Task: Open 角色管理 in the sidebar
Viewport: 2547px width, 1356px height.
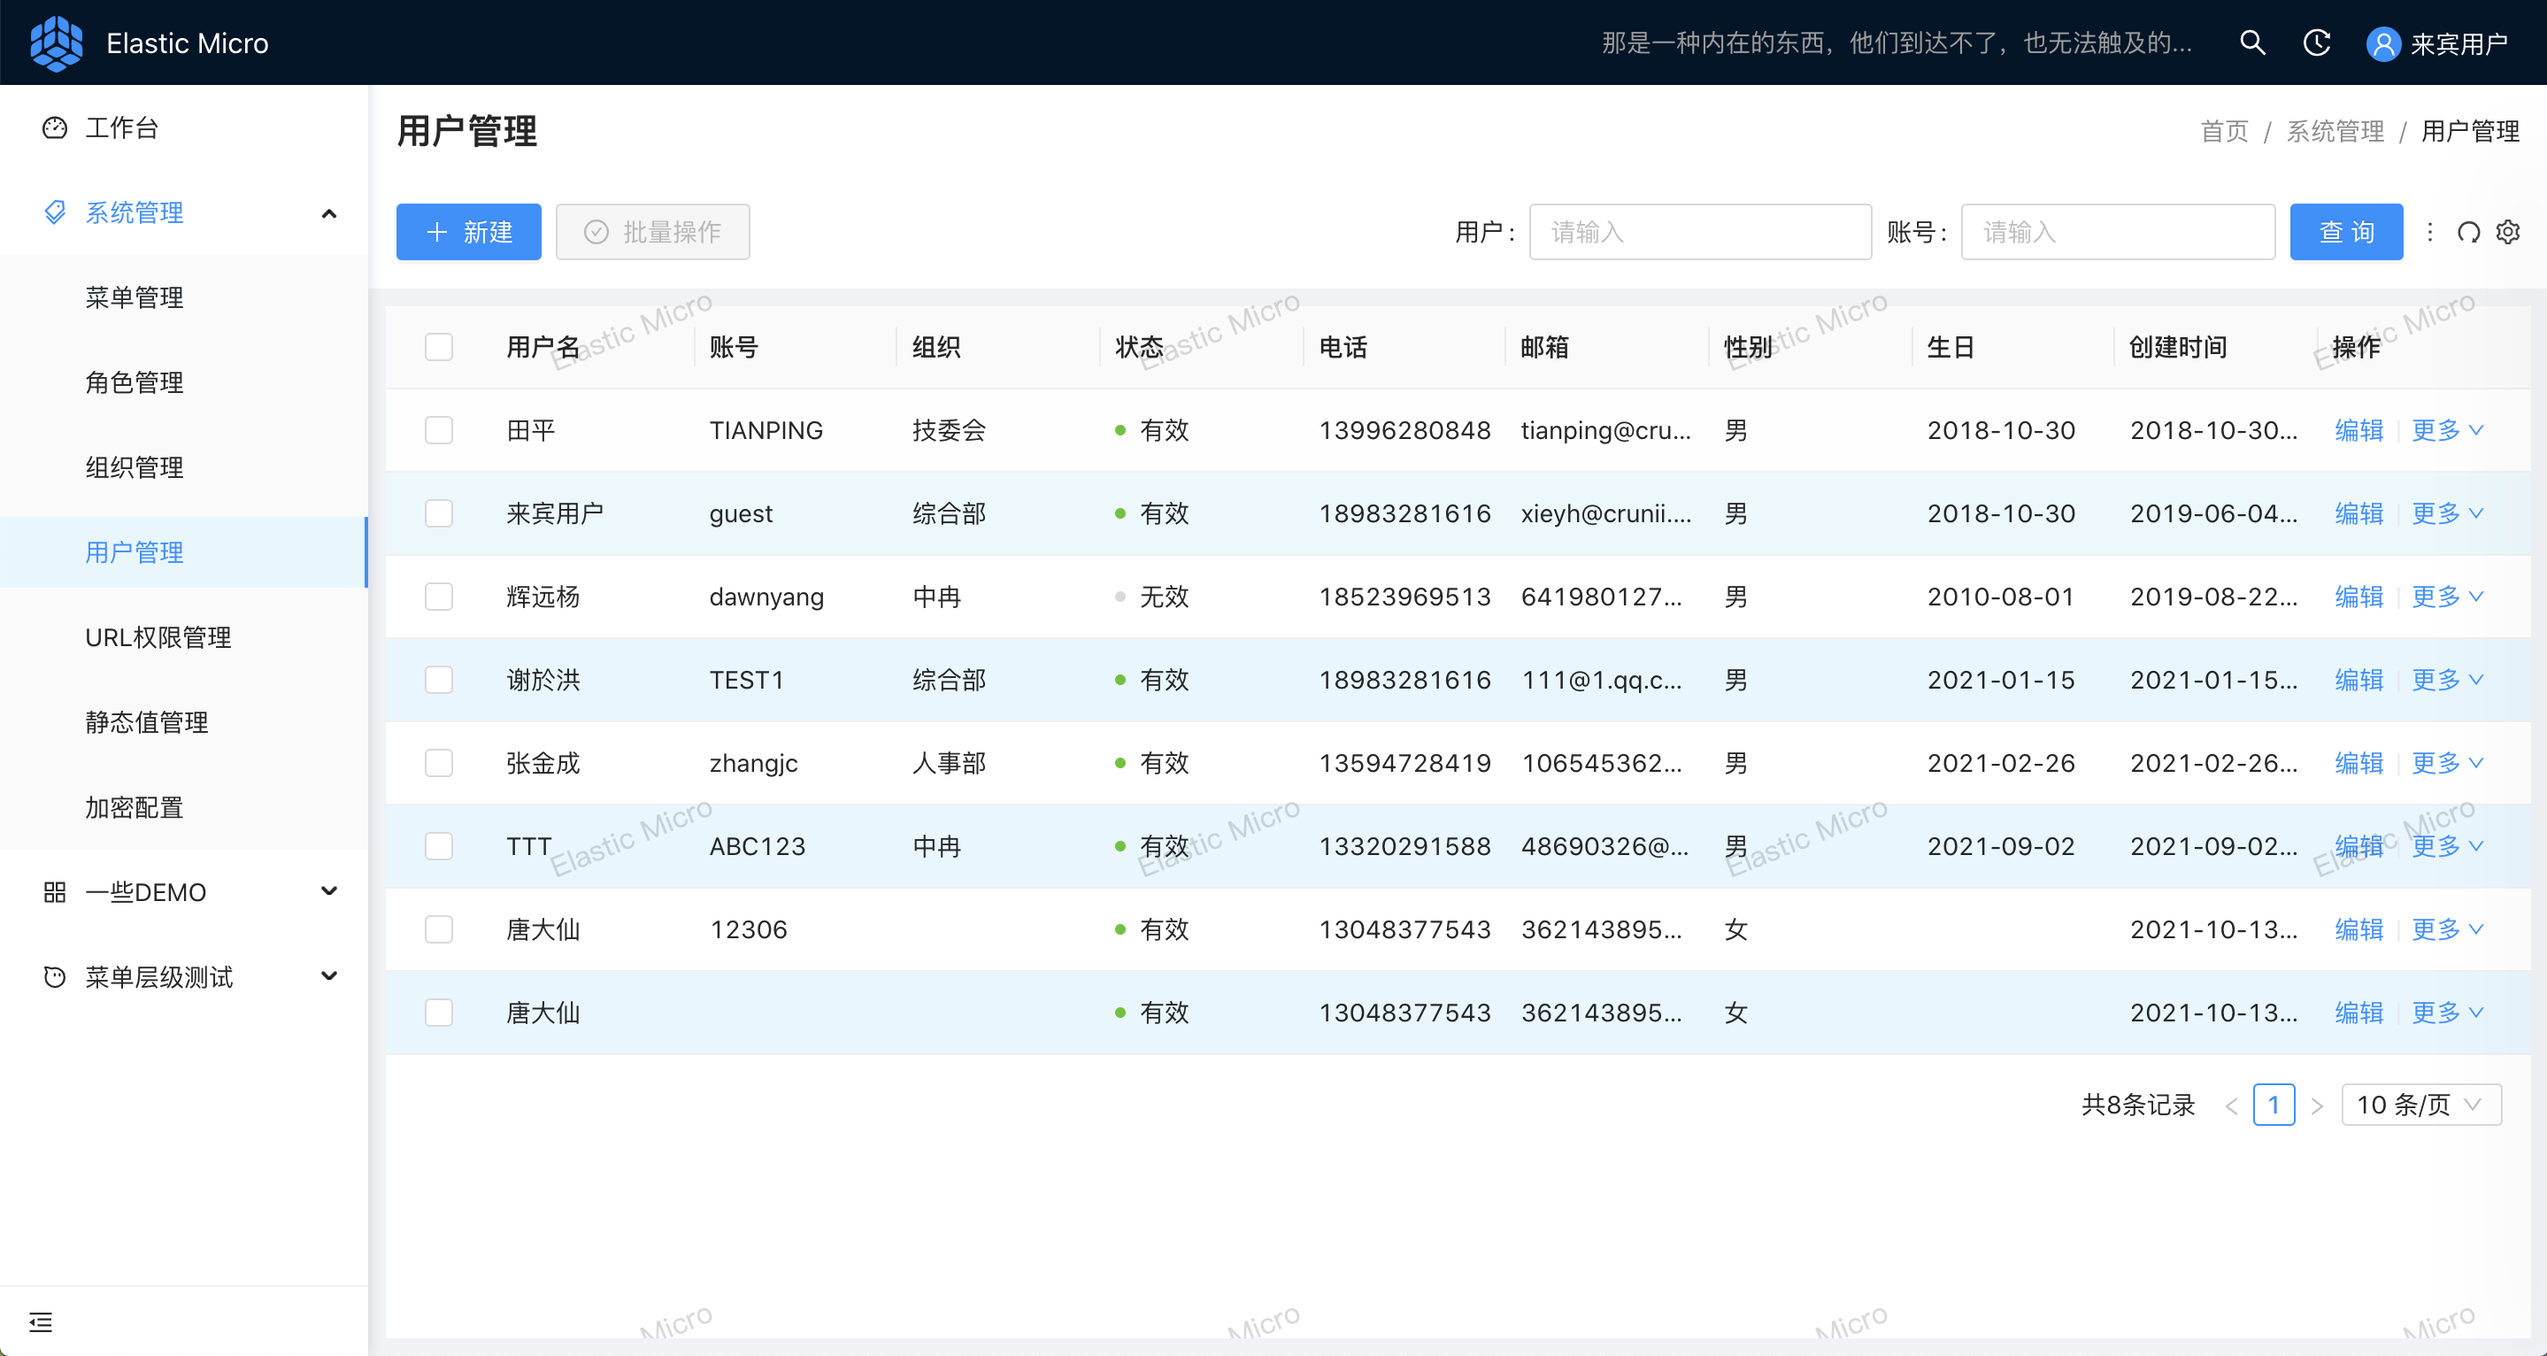Action: pos(135,382)
